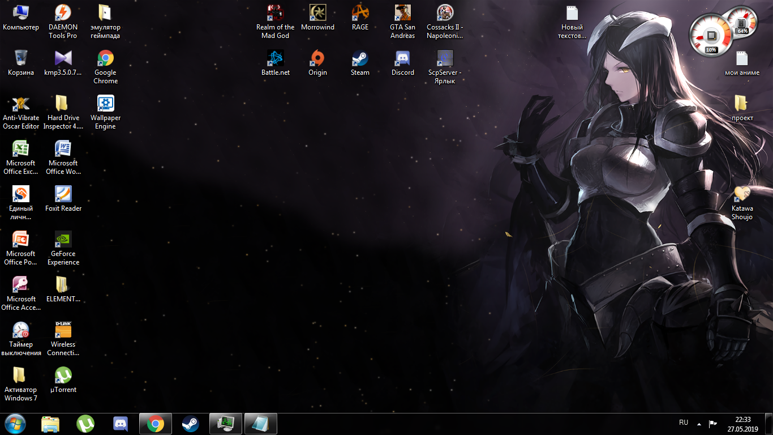Open GeForce Experience desktop shortcut

pos(63,248)
